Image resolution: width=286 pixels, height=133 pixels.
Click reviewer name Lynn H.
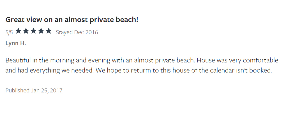tap(16, 43)
